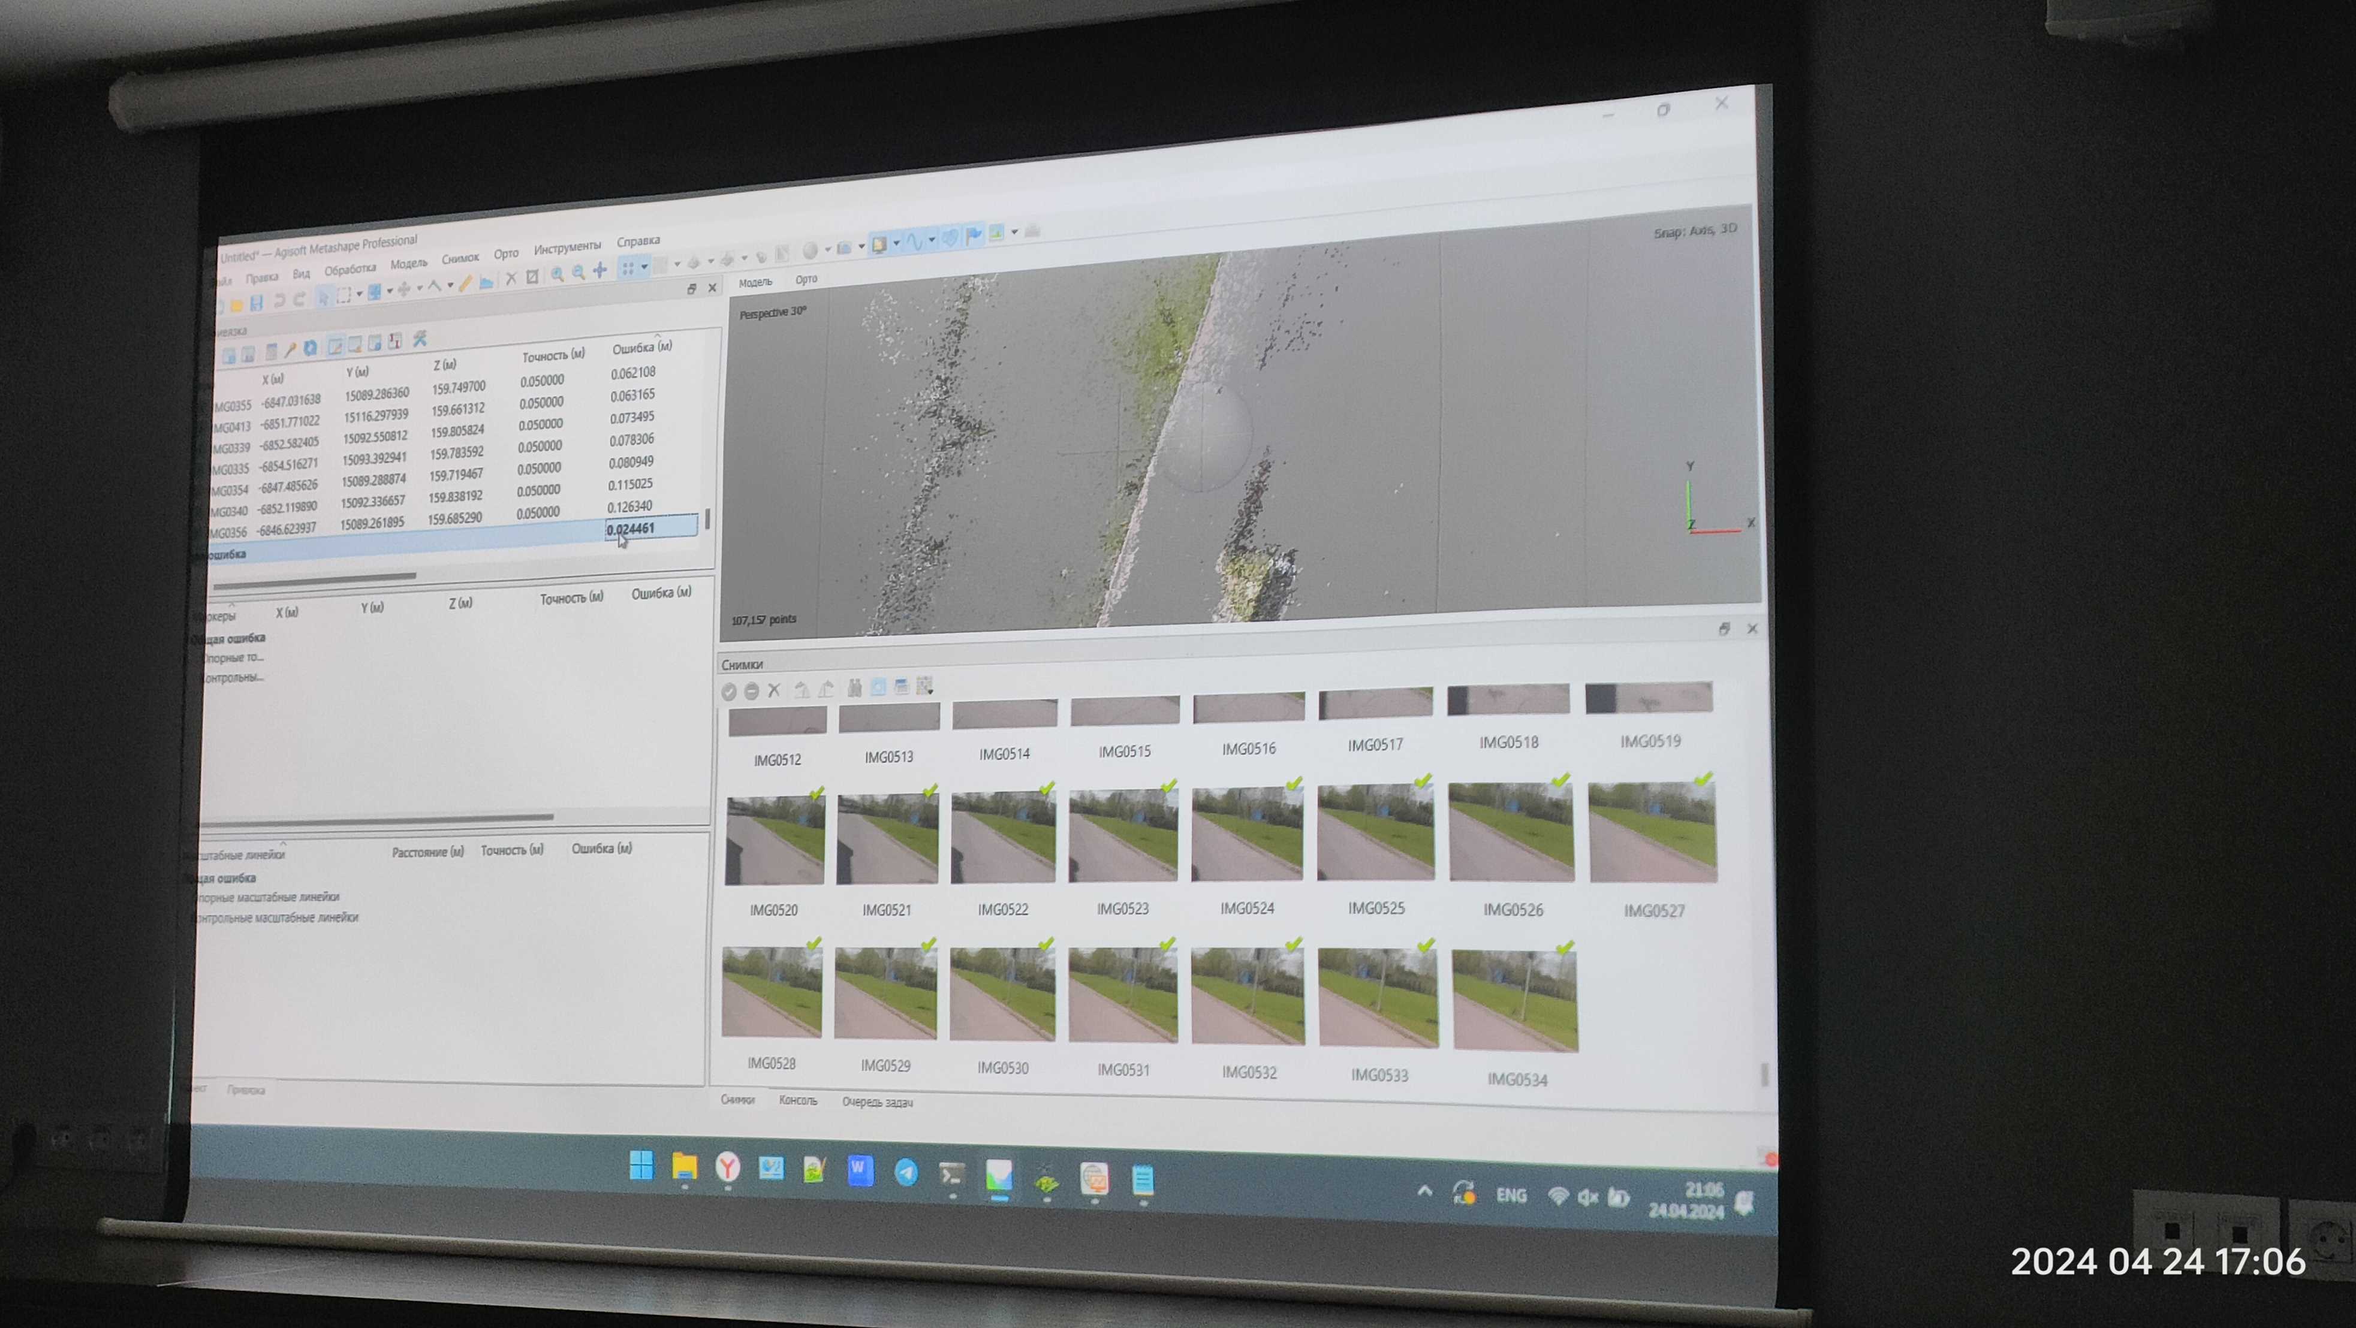
Task: Click the Reset view crosshair icon
Action: pyautogui.click(x=600, y=270)
